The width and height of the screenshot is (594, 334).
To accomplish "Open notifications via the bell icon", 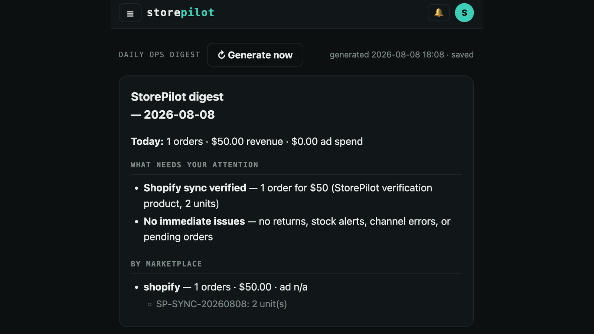I will click(439, 13).
